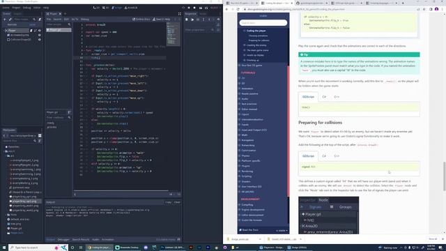This screenshot has width=446, height=251.
Task: Toggle visibility of the Player node
Action: [x=40, y=31]
